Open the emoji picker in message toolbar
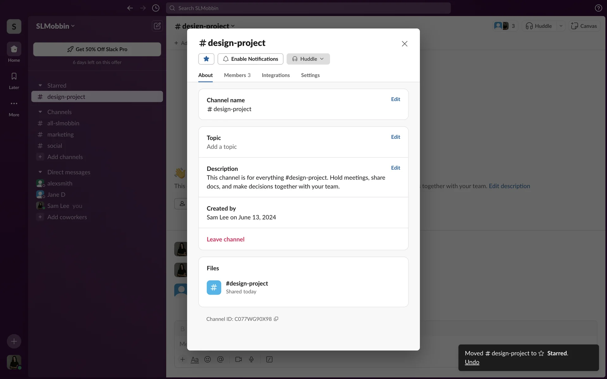The width and height of the screenshot is (607, 379). tap(207, 359)
